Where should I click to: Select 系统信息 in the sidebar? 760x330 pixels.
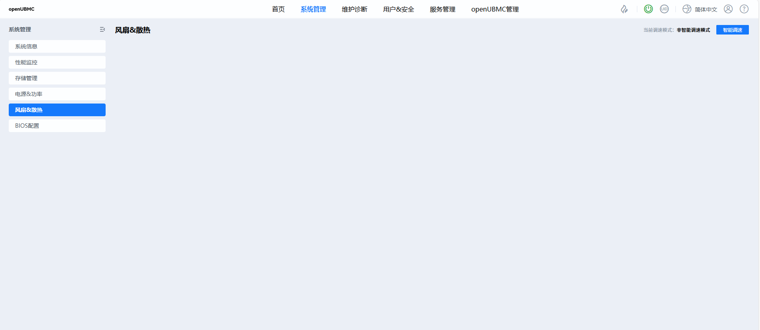click(57, 46)
